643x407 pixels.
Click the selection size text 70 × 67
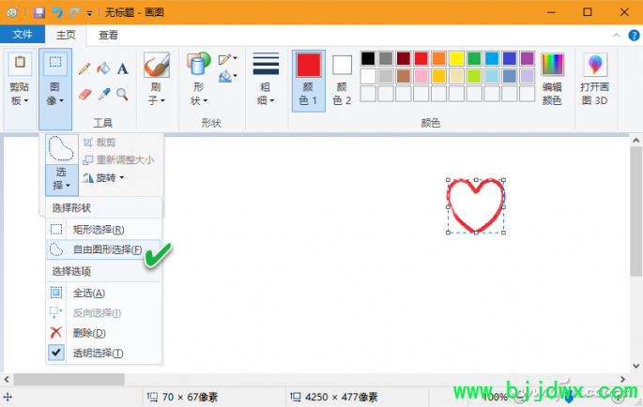click(190, 398)
